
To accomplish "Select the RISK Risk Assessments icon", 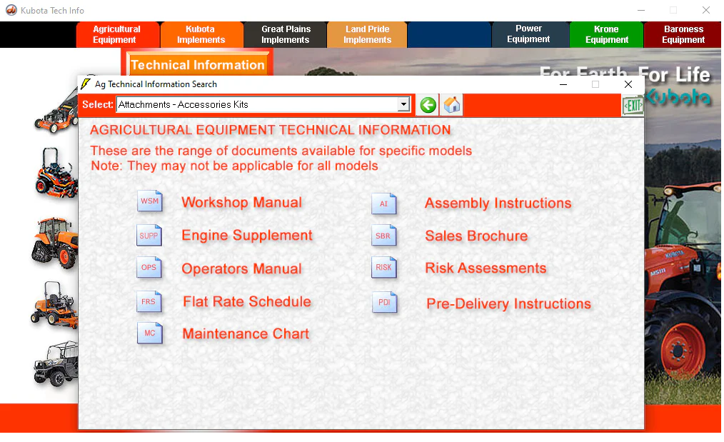I will [383, 268].
